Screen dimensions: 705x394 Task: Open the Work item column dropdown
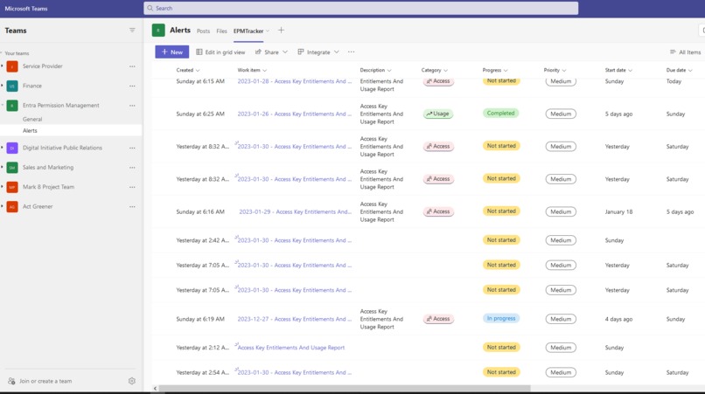tap(265, 71)
